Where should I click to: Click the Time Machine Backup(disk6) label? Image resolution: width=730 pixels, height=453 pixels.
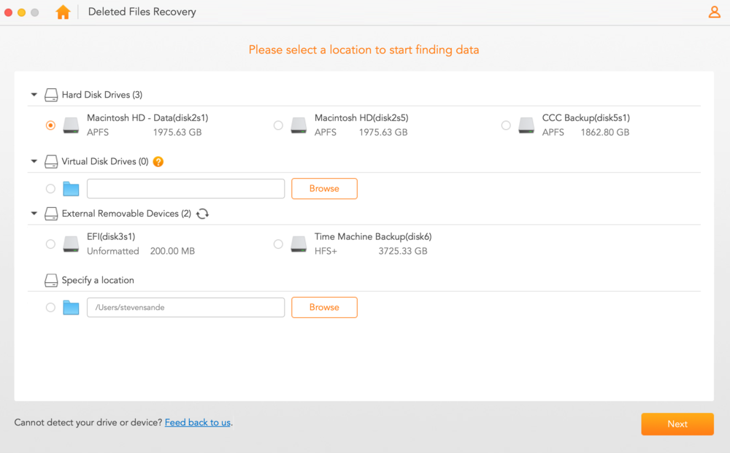[373, 237]
